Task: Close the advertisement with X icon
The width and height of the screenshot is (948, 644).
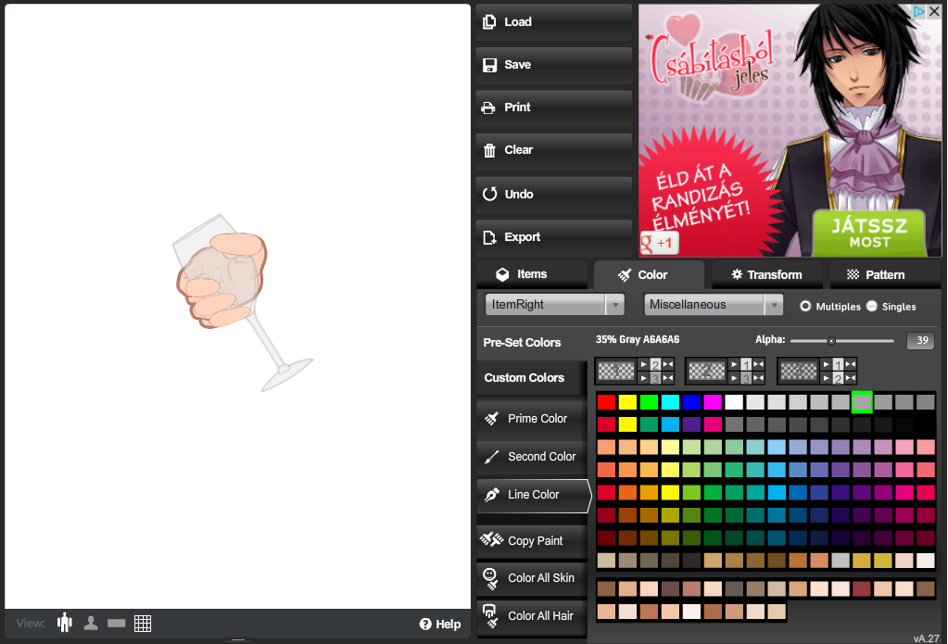Action: pos(934,11)
